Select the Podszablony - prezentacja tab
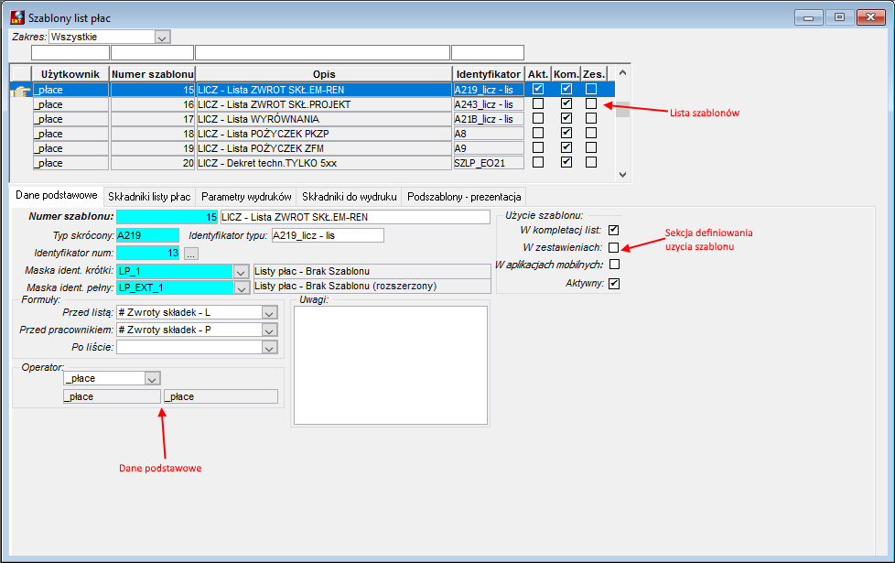Viewport: 895px width, 563px height. [x=464, y=197]
